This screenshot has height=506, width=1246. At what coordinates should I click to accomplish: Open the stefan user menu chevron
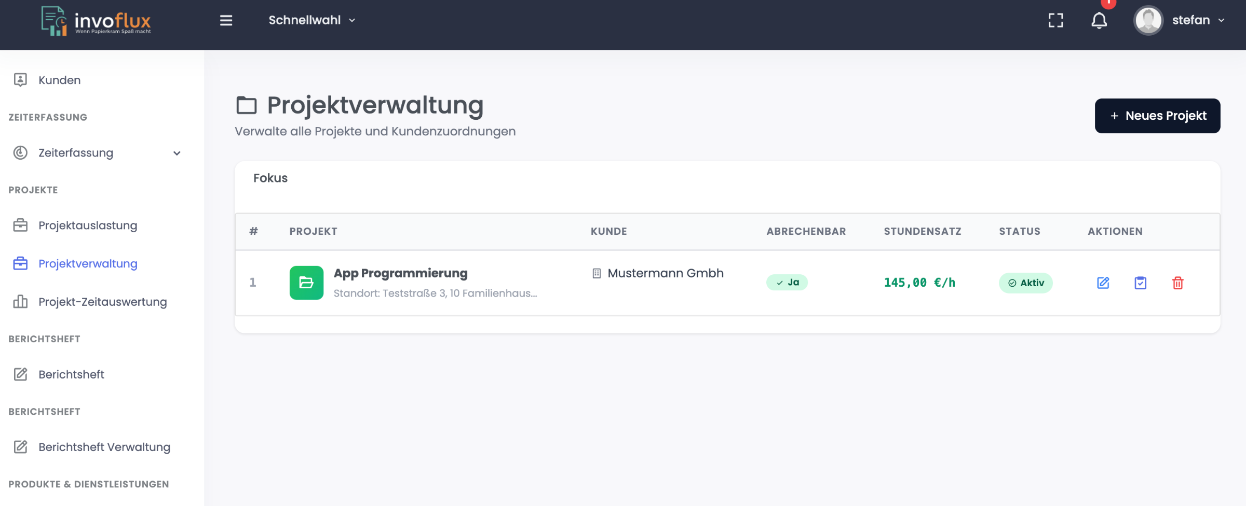click(x=1222, y=21)
